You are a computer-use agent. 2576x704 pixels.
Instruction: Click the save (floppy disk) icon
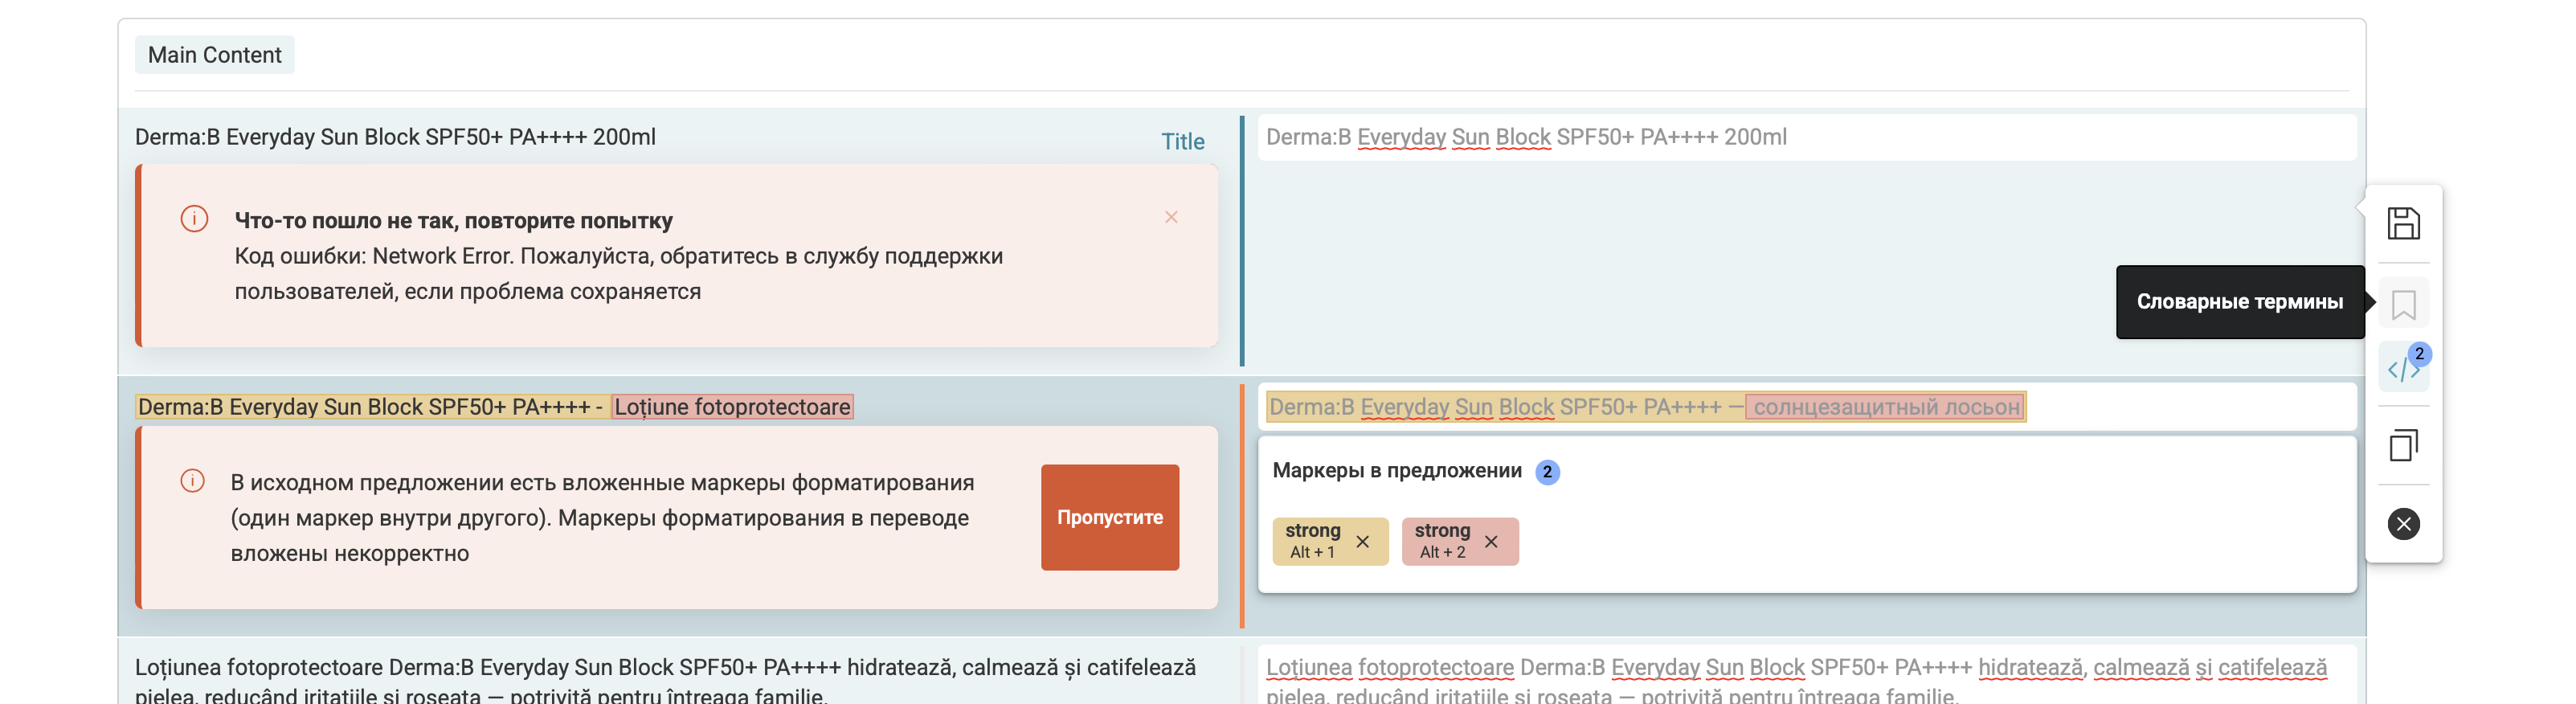[x=2403, y=223]
